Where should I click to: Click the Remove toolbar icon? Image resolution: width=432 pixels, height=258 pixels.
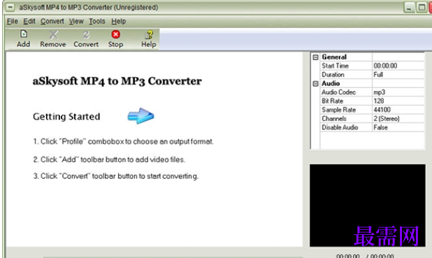click(53, 35)
